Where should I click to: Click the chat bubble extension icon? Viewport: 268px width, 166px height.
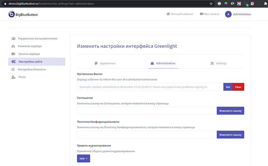click(x=232, y=4)
